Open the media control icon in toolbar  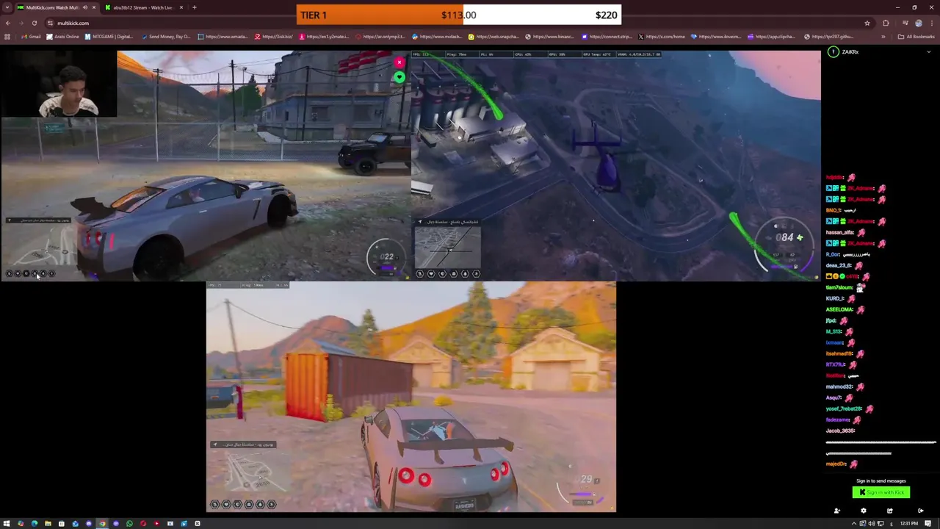[x=905, y=23]
